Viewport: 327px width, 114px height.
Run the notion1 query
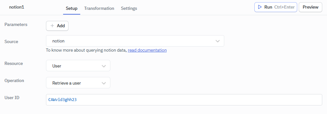tap(276, 7)
